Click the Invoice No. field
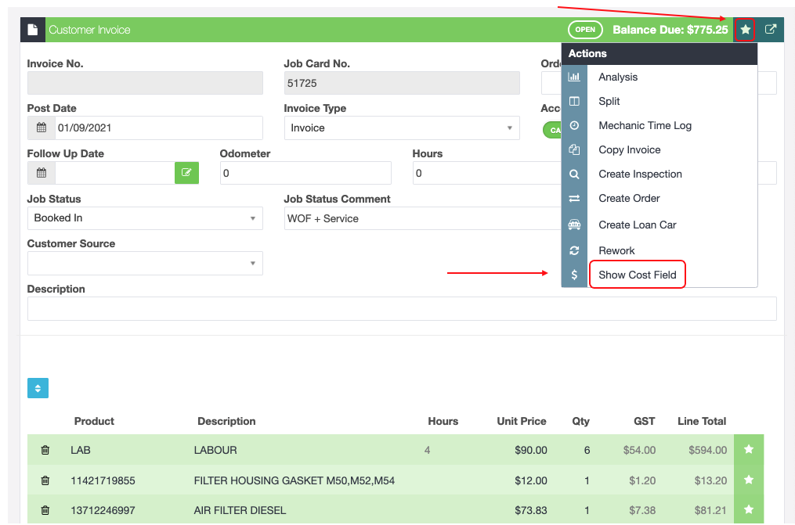This screenshot has width=795, height=525. [145, 83]
